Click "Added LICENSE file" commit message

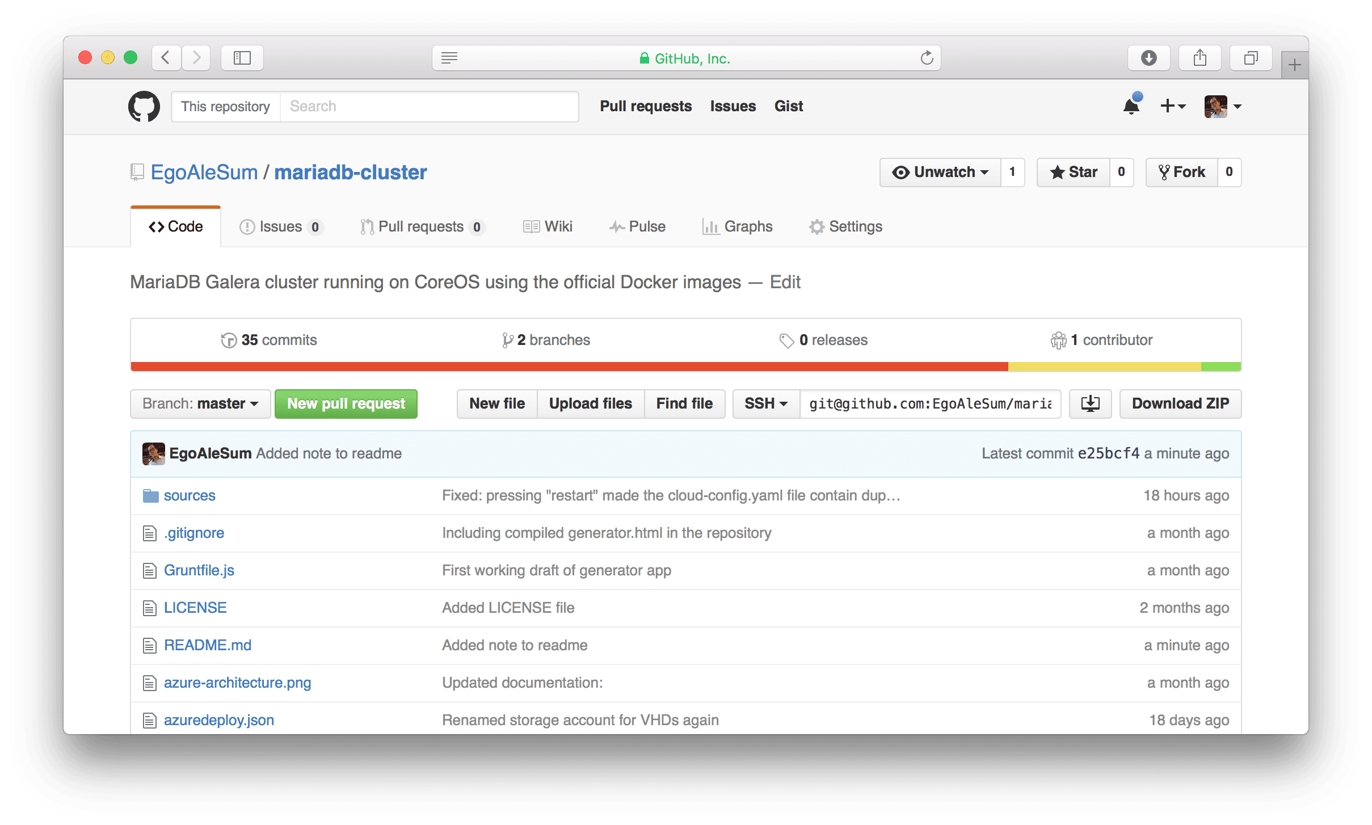508,608
